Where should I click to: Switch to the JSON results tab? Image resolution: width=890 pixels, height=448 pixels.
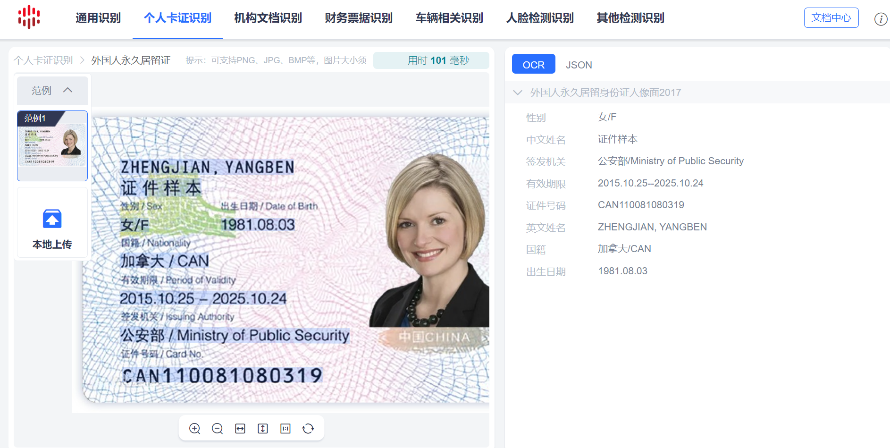click(579, 65)
